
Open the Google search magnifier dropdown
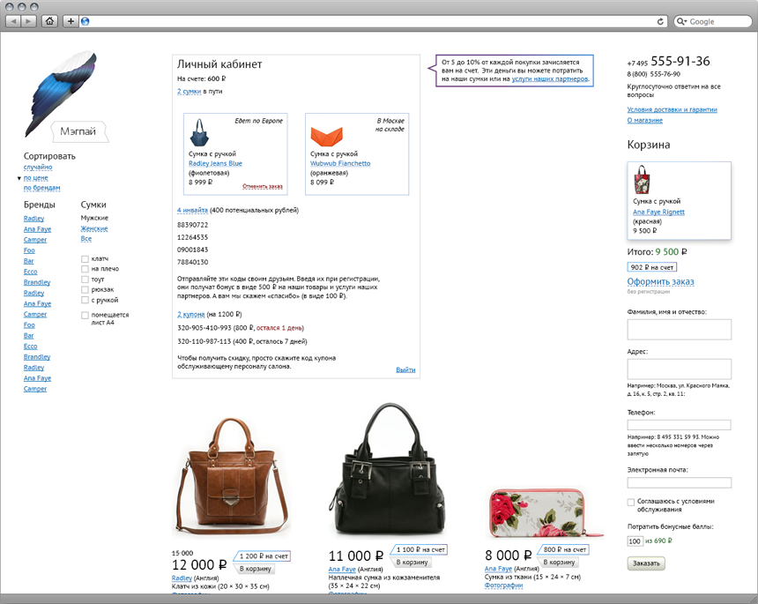point(681,21)
